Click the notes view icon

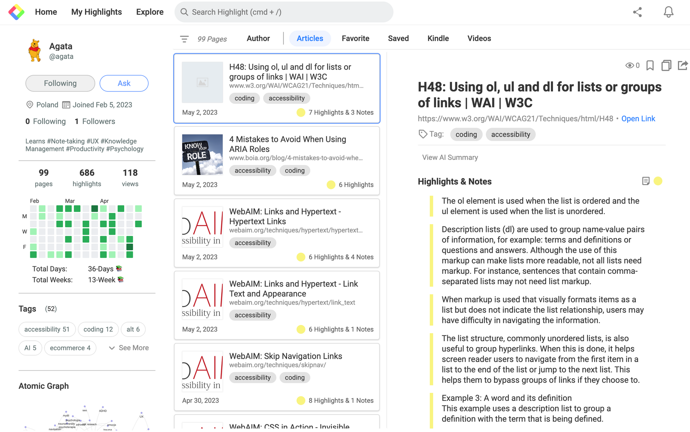point(646,181)
